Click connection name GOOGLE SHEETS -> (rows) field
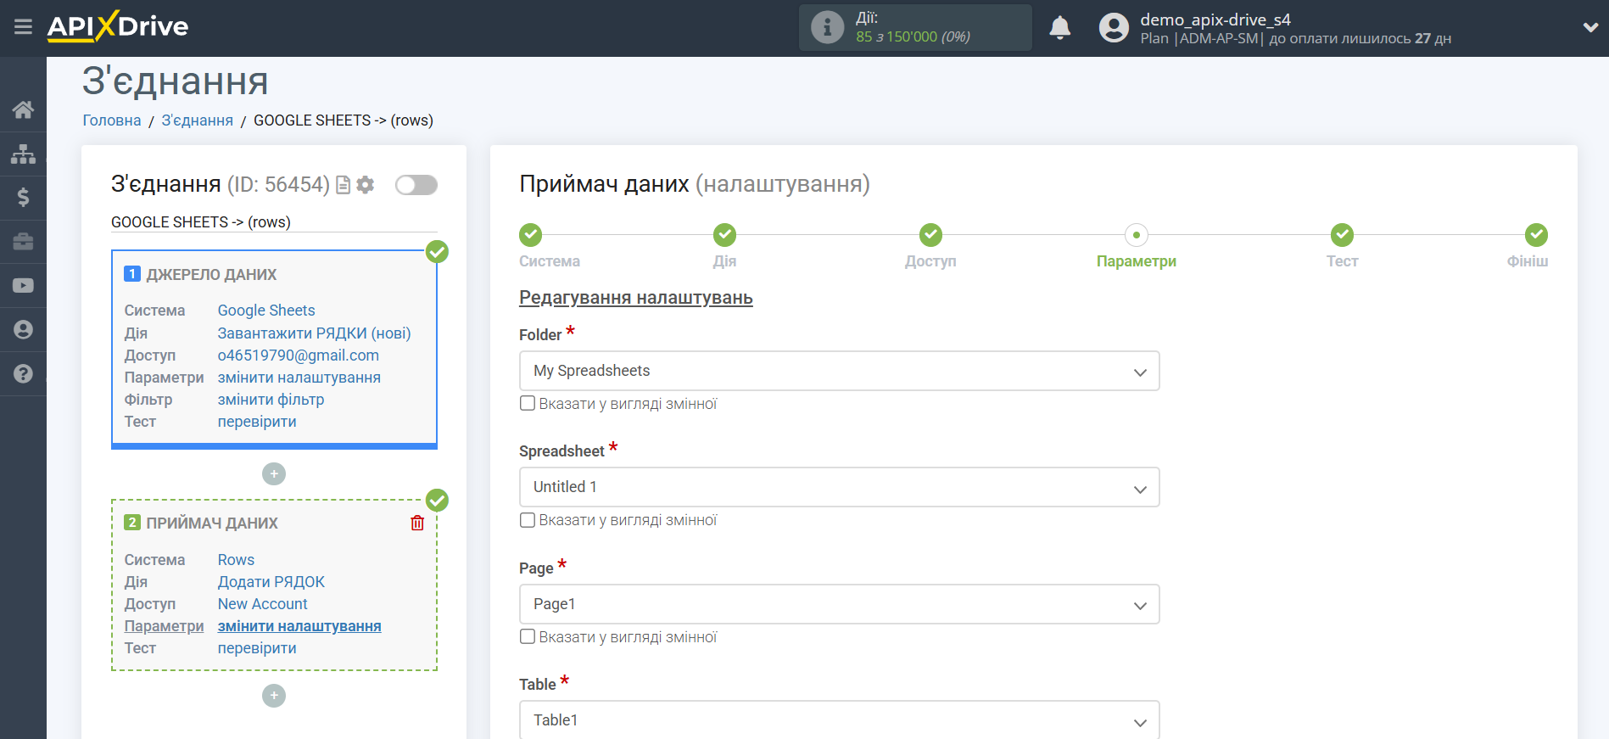The width and height of the screenshot is (1609, 739). coord(274,222)
